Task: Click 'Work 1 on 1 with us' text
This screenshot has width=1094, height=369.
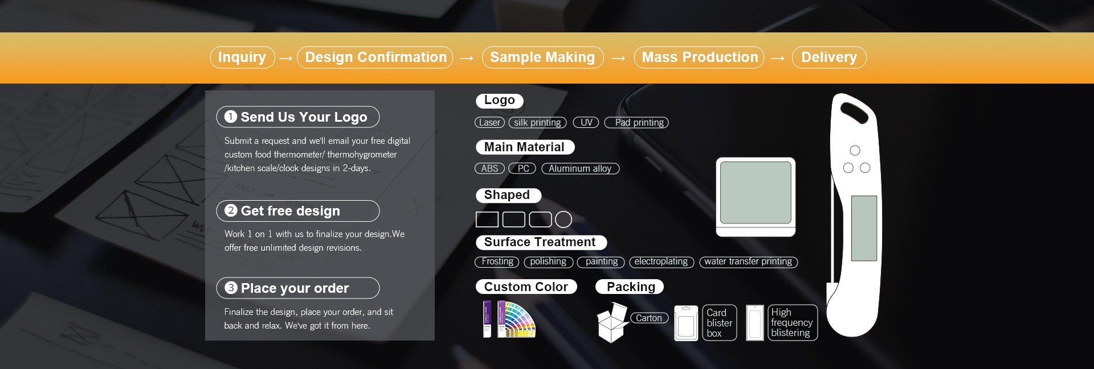Action: coord(315,241)
